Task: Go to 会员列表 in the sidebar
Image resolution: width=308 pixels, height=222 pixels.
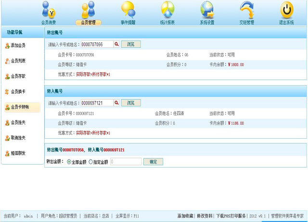Action: point(18,61)
